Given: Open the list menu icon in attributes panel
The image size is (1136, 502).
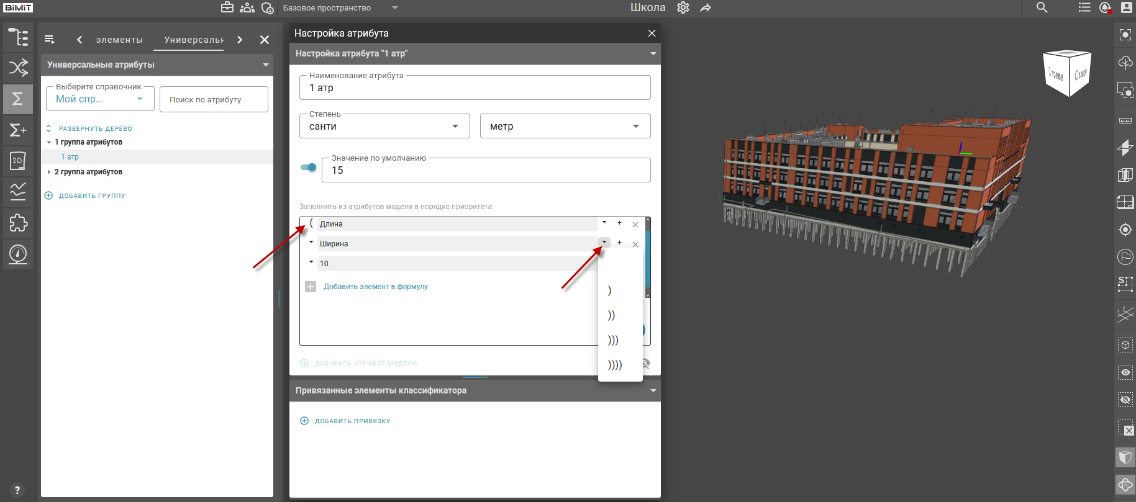Looking at the screenshot, I should pyautogui.click(x=50, y=40).
